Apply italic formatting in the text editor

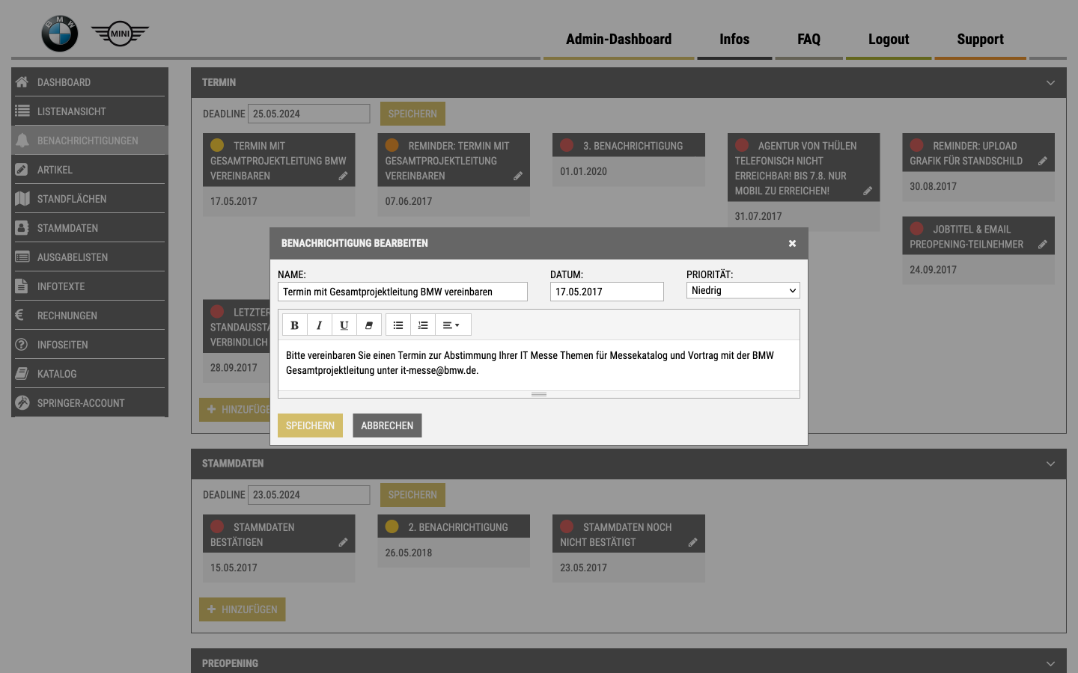[319, 325]
